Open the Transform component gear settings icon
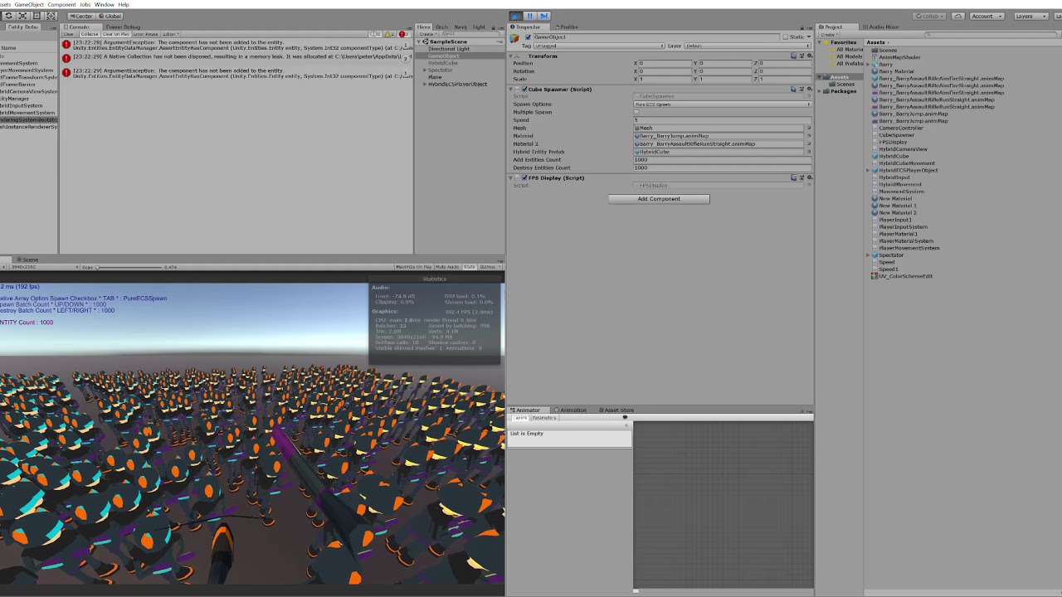This screenshot has height=597, width=1062. click(x=809, y=56)
